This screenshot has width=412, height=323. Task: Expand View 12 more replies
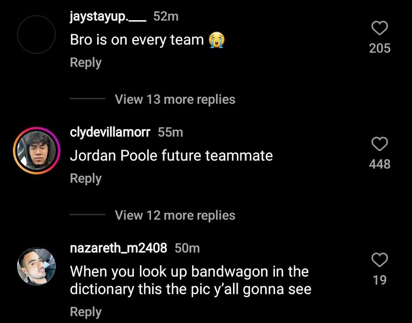(175, 215)
